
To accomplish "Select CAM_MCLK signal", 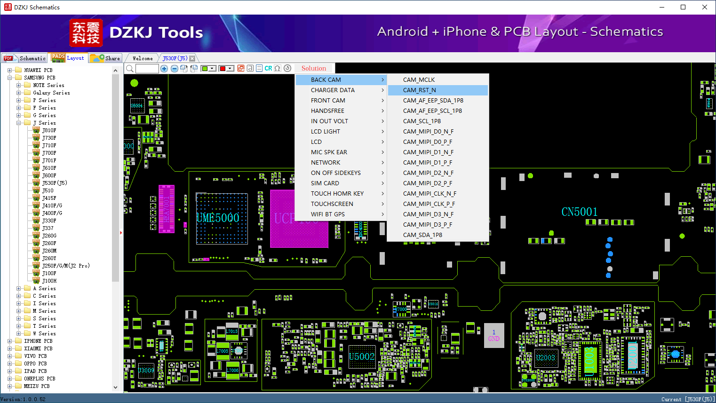I will point(438,80).
